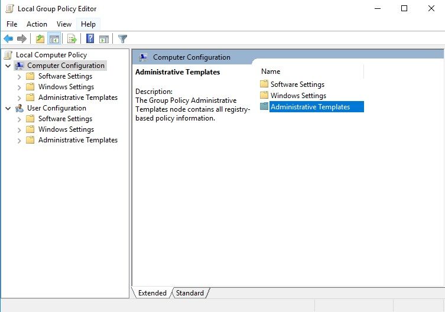The width and height of the screenshot is (445, 312).
Task: Click the Local Group Policy Editor title icon
Action: click(x=9, y=9)
